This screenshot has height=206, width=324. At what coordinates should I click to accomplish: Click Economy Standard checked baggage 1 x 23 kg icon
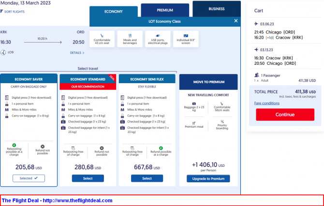(63, 122)
